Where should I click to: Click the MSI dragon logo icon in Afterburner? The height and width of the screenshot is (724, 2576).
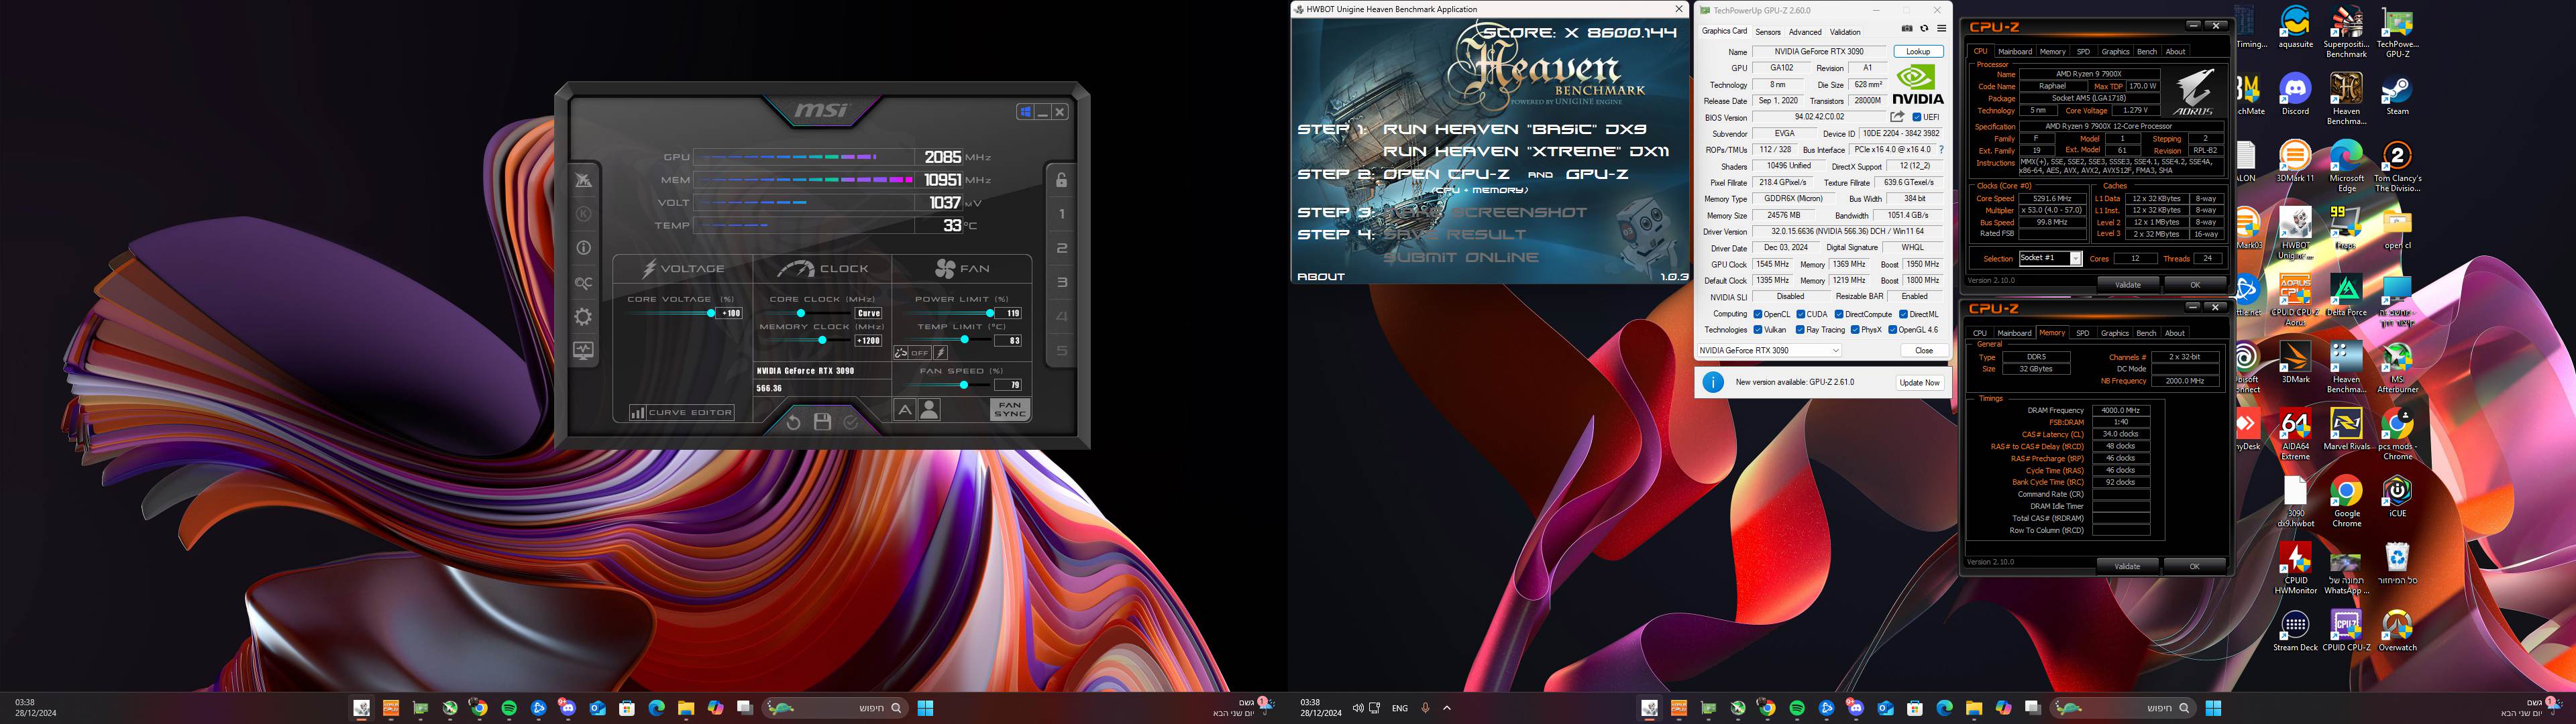[x=583, y=180]
